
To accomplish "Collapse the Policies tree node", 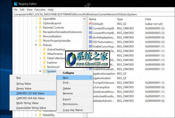I will click(x=36, y=45).
